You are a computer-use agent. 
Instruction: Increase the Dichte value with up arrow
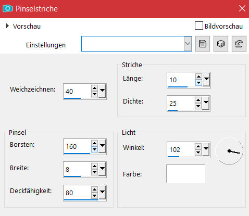coord(198,100)
